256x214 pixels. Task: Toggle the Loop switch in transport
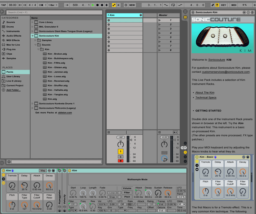point(173,5)
